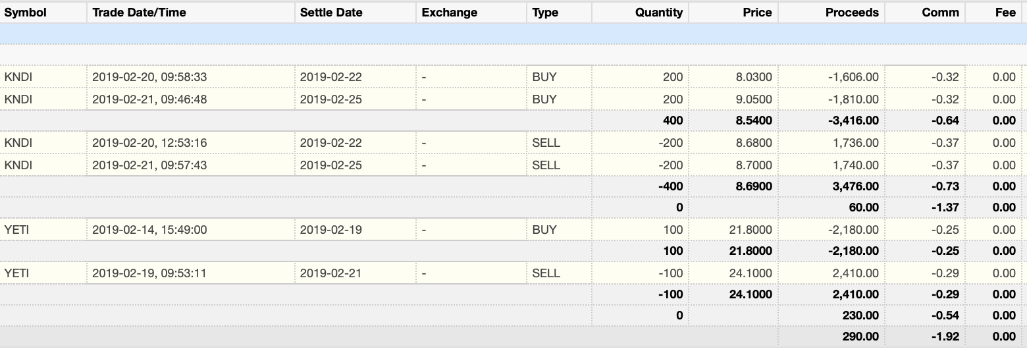Select the Exchange column header
This screenshot has height=353, width=1027.
point(450,13)
